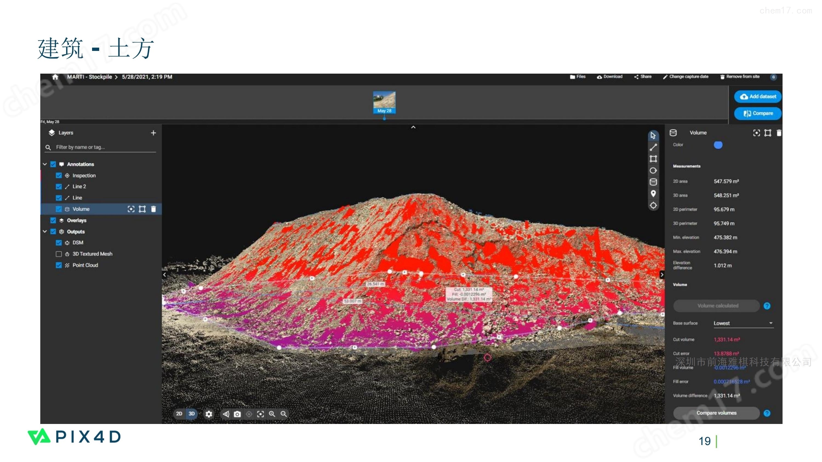Viewport: 822px width, 462px height.
Task: Fit view to extent icon
Action: (260, 414)
